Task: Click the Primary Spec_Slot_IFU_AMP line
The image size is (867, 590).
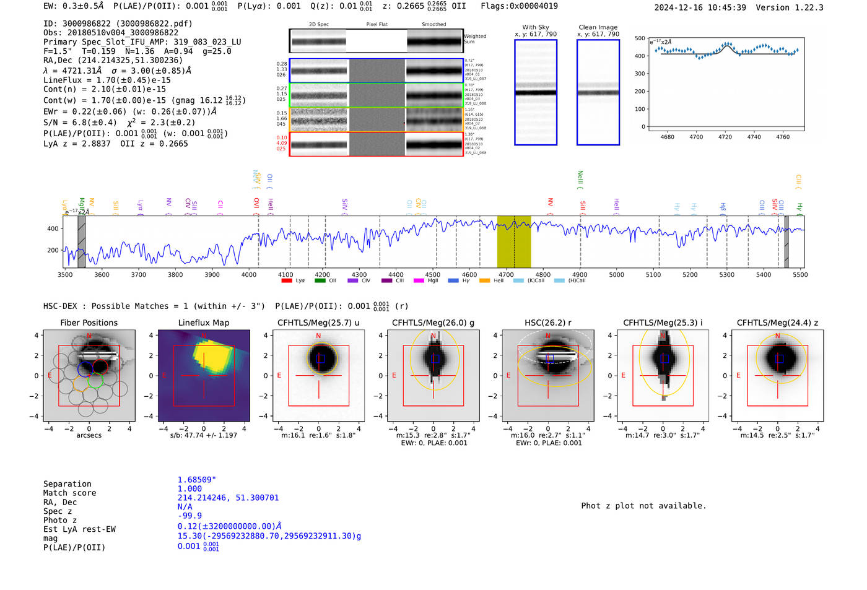Action: point(142,42)
